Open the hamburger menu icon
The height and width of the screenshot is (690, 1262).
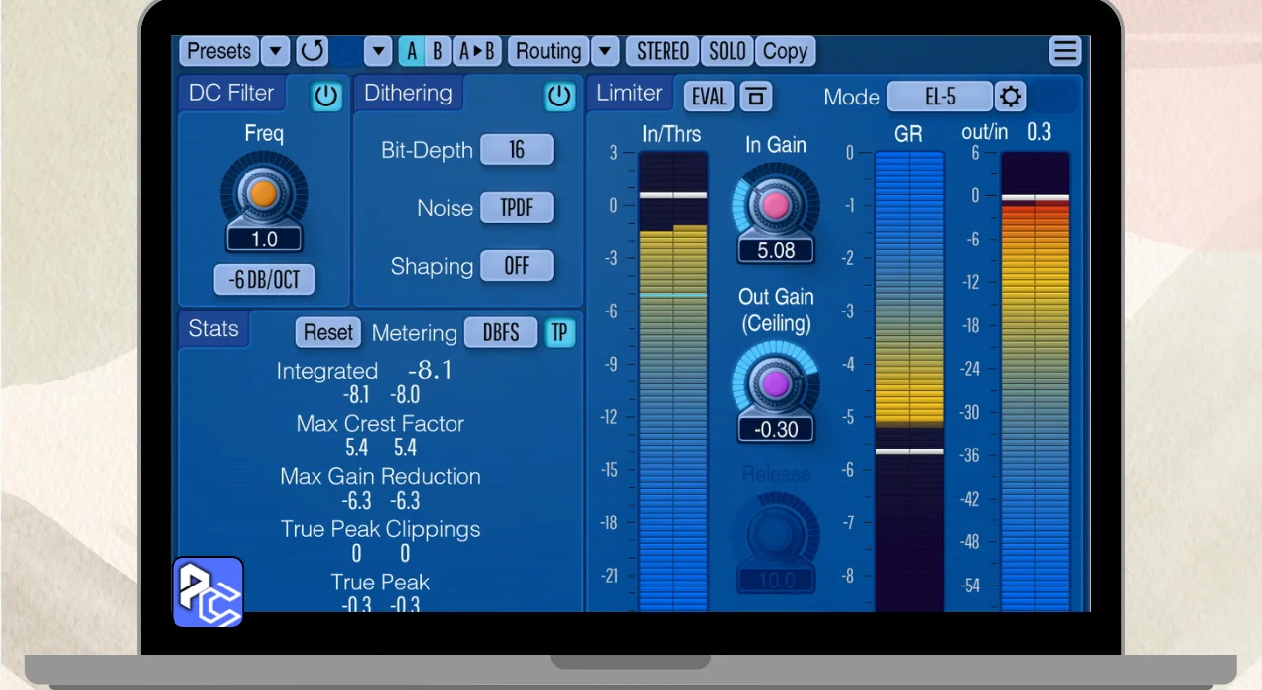pos(1065,51)
